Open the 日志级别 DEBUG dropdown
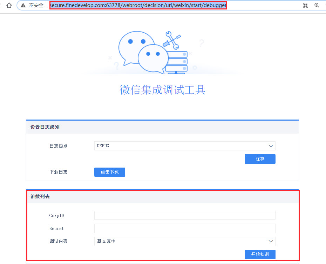Viewport: 326px width, 264px height. point(185,146)
